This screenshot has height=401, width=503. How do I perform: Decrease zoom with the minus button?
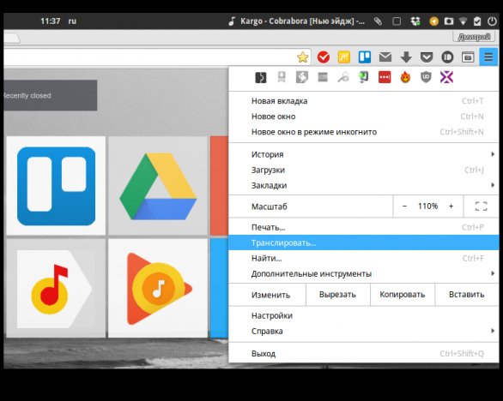tap(404, 206)
